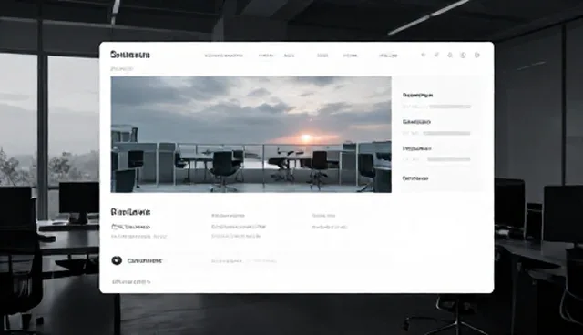
Task: Click the black round heart icon
Action: pos(117,260)
